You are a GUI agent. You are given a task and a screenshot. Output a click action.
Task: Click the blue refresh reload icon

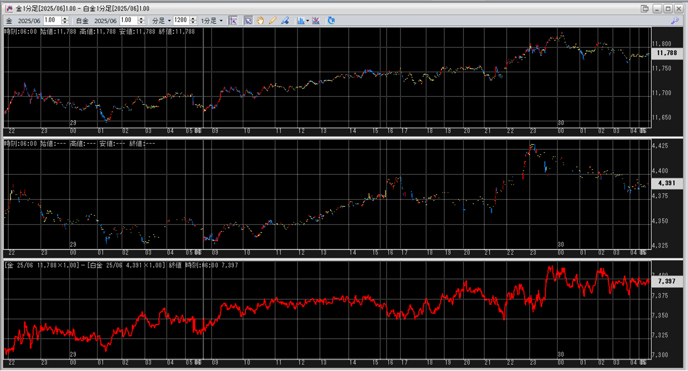331,20
